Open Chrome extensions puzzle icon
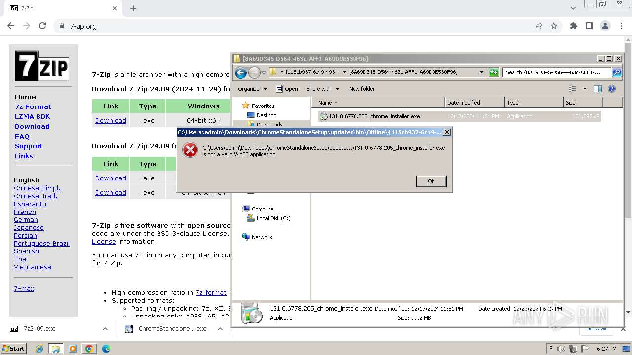 [573, 26]
